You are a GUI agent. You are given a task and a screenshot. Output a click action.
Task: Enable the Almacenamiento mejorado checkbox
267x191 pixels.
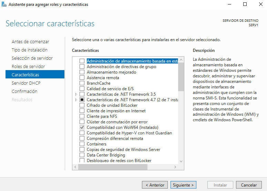[82, 72]
